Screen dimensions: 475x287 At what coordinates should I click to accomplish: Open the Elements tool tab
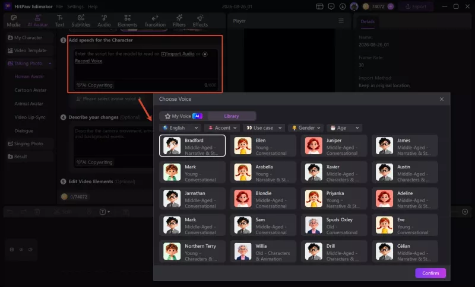[127, 21]
